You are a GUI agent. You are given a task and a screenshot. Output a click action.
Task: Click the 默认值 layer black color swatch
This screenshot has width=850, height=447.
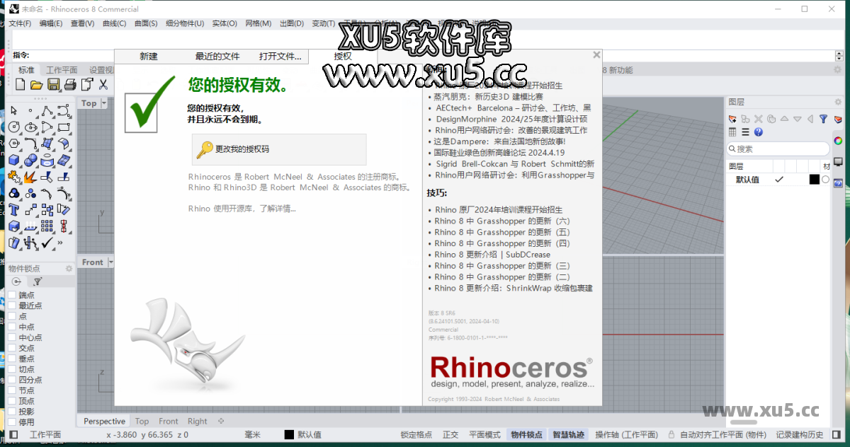point(814,178)
